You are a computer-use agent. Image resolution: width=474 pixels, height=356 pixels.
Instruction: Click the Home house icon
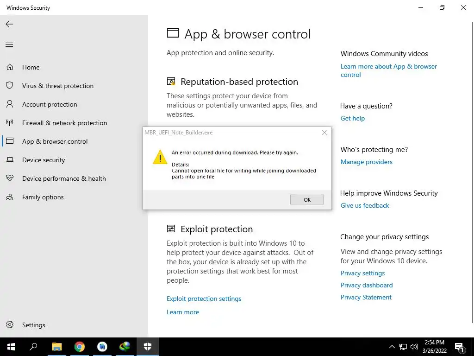click(x=10, y=67)
